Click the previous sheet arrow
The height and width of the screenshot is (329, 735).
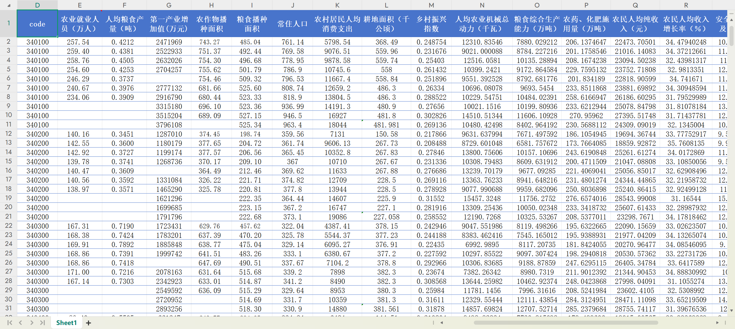pyautogui.click(x=20, y=323)
